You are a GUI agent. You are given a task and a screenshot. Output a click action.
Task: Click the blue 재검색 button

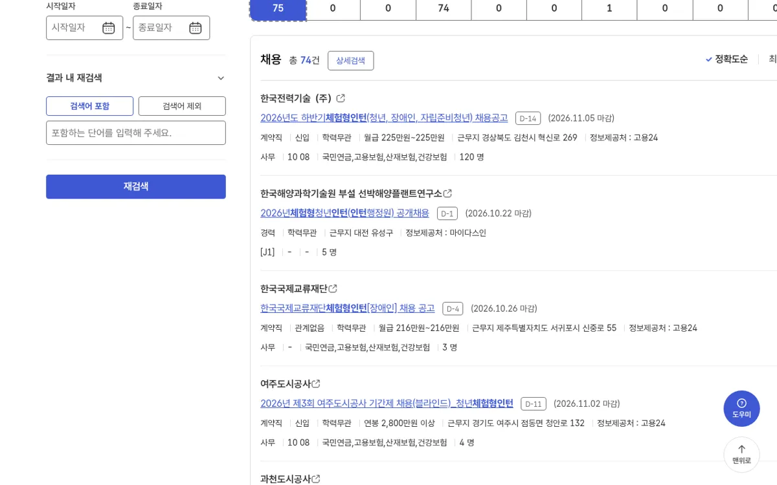pyautogui.click(x=136, y=186)
